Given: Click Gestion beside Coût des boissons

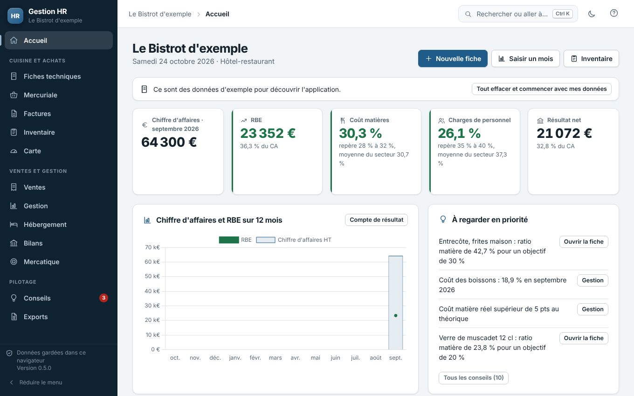Looking at the screenshot, I should [x=593, y=280].
